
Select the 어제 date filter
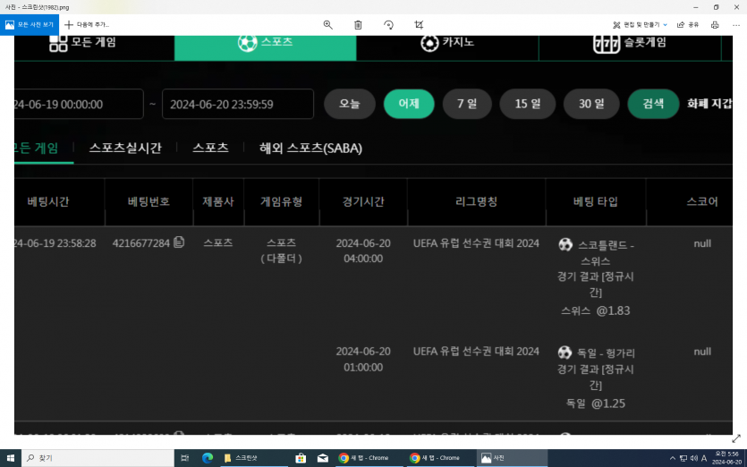[x=409, y=104]
